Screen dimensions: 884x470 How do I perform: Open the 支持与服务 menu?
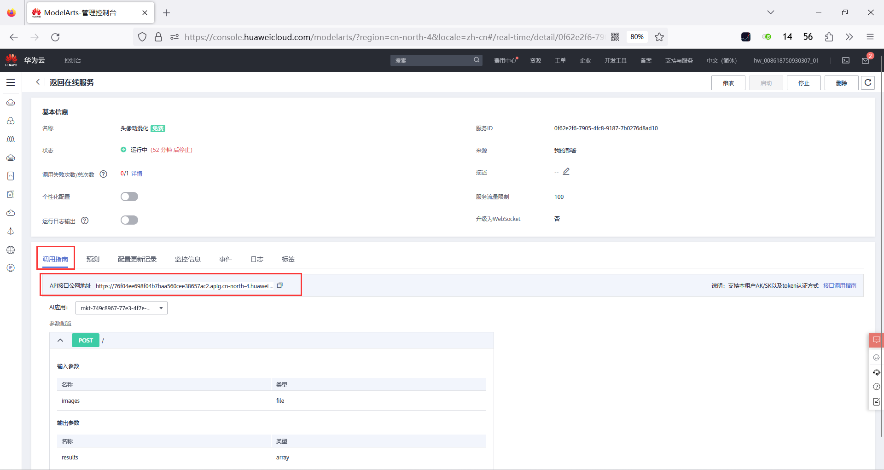679,60
